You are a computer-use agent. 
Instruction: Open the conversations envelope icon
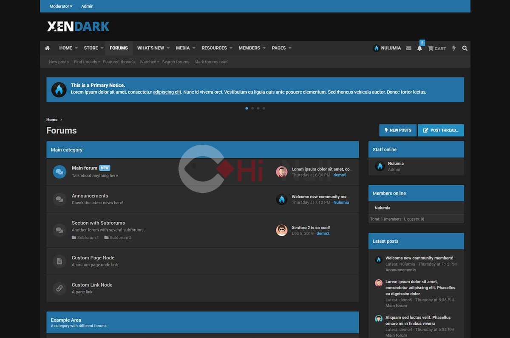click(x=408, y=49)
